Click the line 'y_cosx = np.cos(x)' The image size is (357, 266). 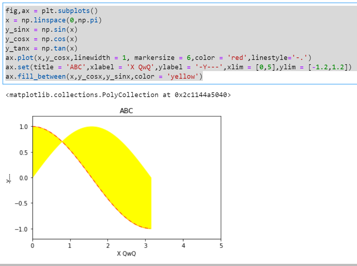(42, 39)
